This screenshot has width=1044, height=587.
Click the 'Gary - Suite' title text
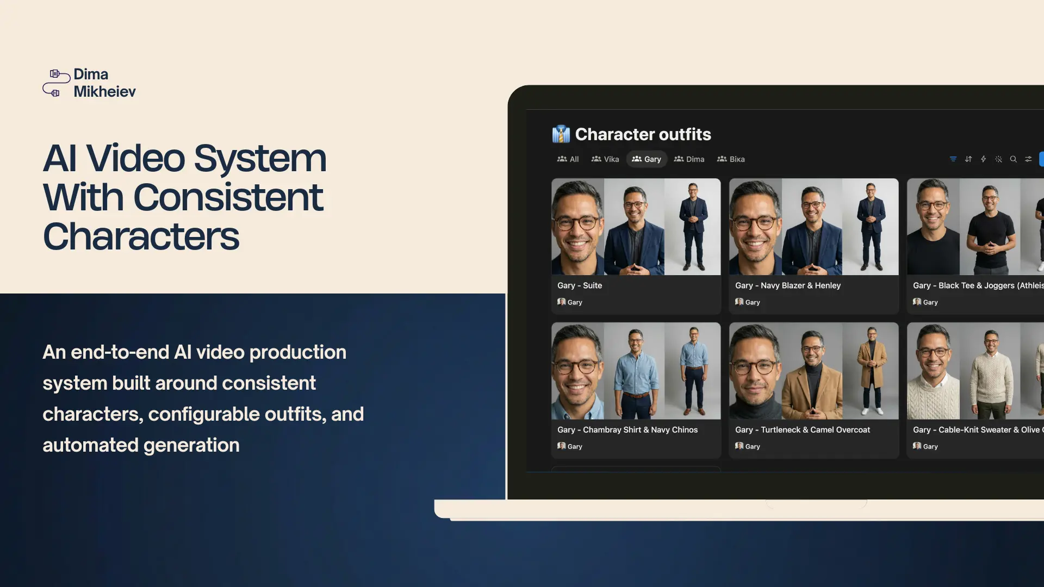pos(580,285)
